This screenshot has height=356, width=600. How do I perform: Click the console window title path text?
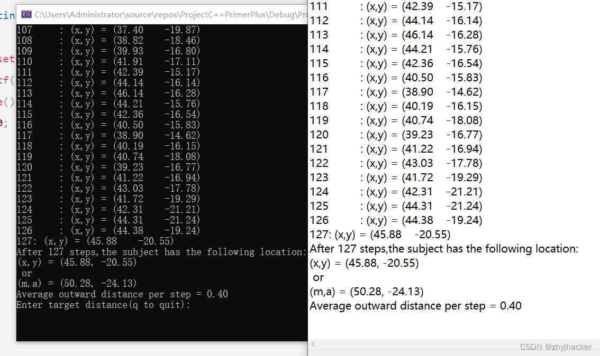[x=171, y=14]
